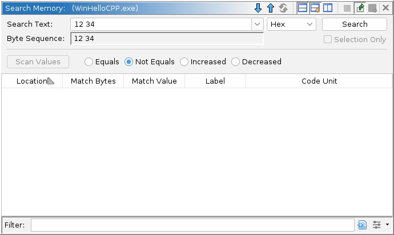This screenshot has height=235, width=394.
Task: Click the search next down arrow icon
Action: pos(258,9)
